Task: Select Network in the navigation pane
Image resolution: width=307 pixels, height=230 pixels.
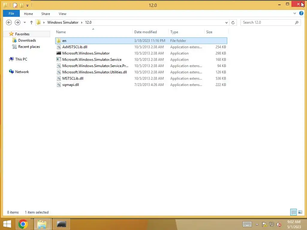Action: 22,72
